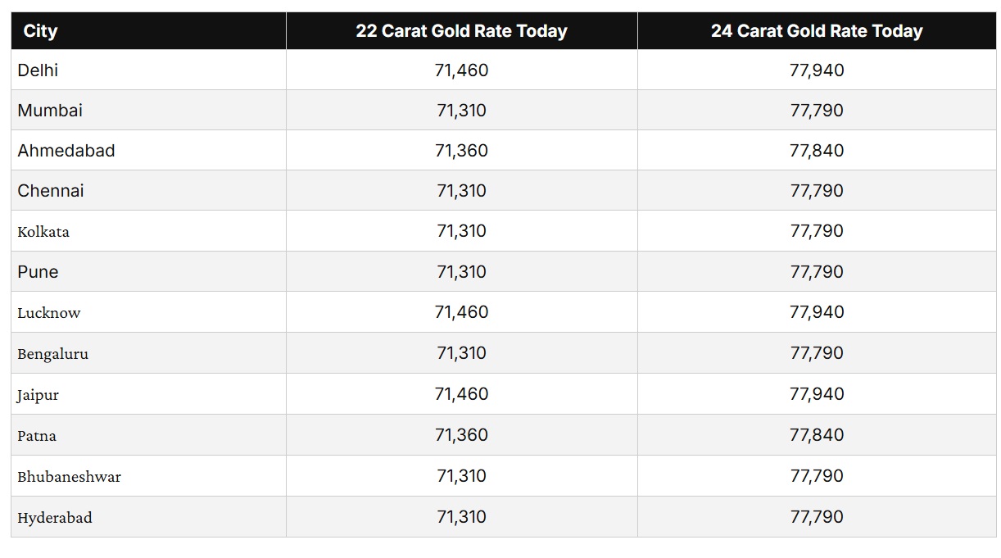Select the Bengaluru city cell
The height and width of the screenshot is (558, 1001).
pos(52,354)
